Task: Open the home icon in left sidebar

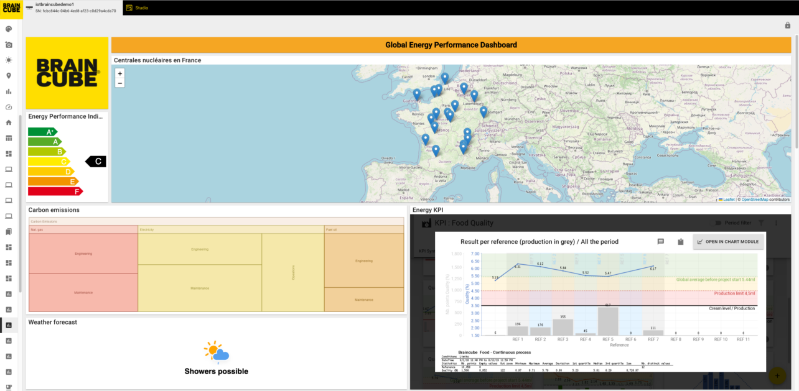Action: pyautogui.click(x=9, y=122)
